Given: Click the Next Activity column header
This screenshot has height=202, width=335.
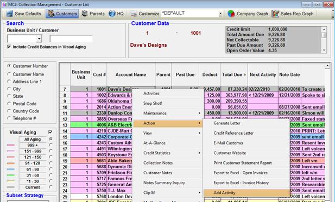Looking at the screenshot, I should [263, 74].
